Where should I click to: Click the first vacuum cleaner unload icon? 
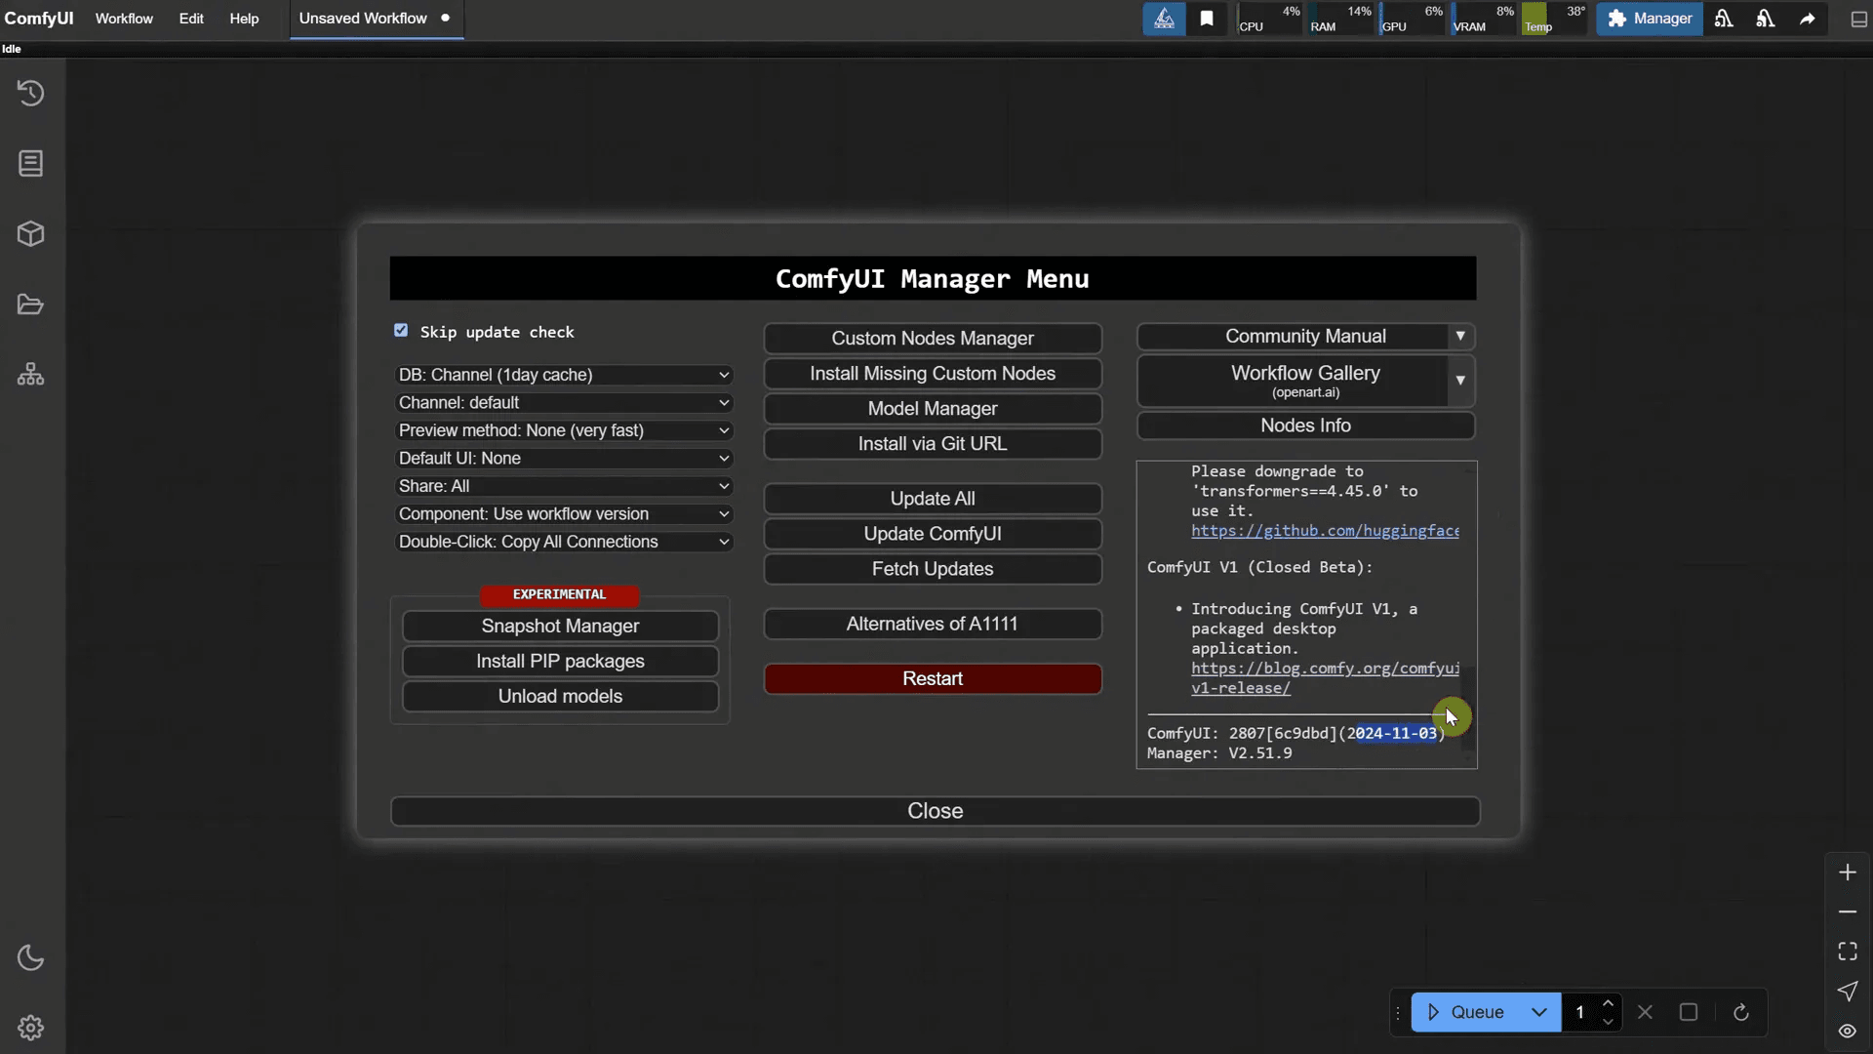click(1724, 19)
